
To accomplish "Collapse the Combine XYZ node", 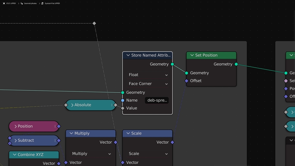I will click(x=14, y=155).
